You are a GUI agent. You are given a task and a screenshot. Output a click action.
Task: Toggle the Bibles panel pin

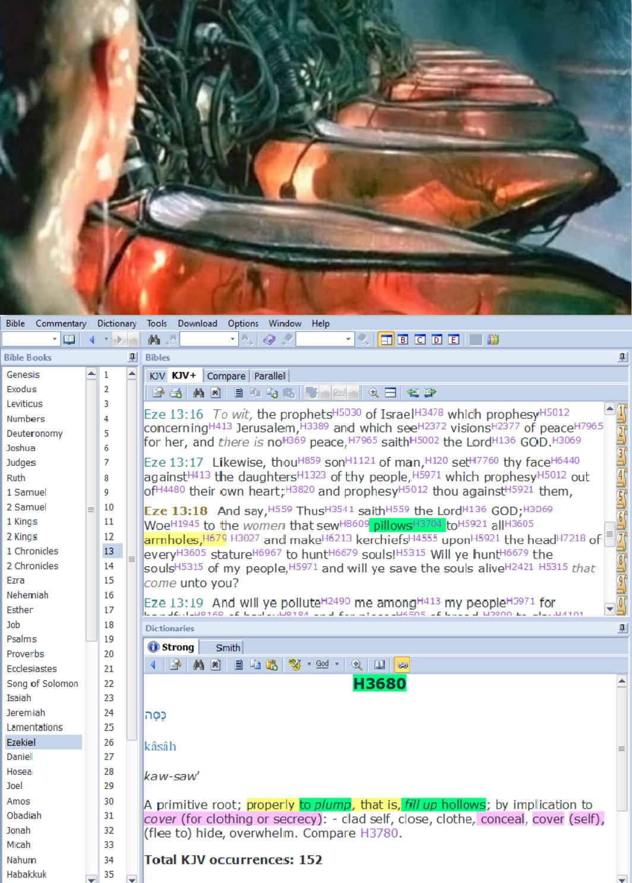point(622,357)
